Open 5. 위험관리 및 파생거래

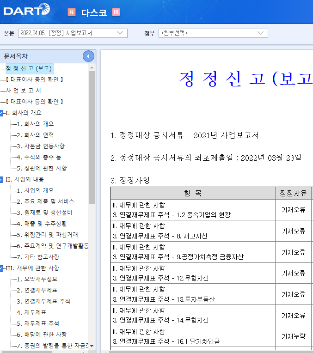47,235
